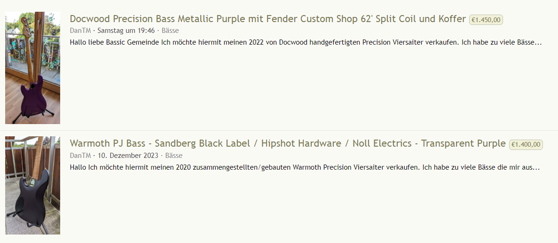Click the 'Hallo Ich möchte hiermit' Warmoth description
The height and width of the screenshot is (243, 558).
[x=305, y=167]
